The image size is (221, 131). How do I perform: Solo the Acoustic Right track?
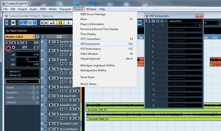[56, 114]
